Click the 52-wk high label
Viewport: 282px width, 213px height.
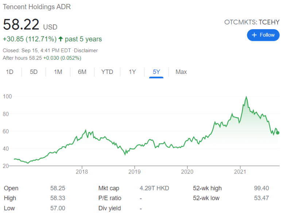click(x=207, y=188)
